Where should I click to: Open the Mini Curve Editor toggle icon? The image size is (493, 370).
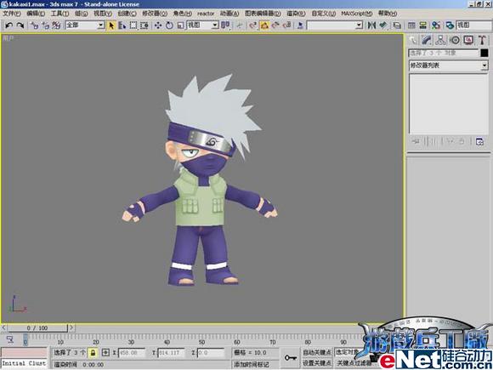(x=10, y=339)
